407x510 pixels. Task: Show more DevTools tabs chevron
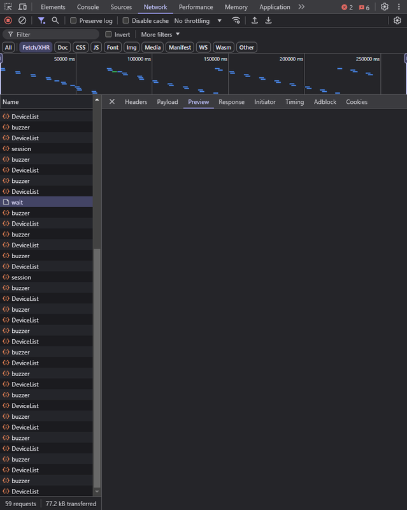coord(301,7)
